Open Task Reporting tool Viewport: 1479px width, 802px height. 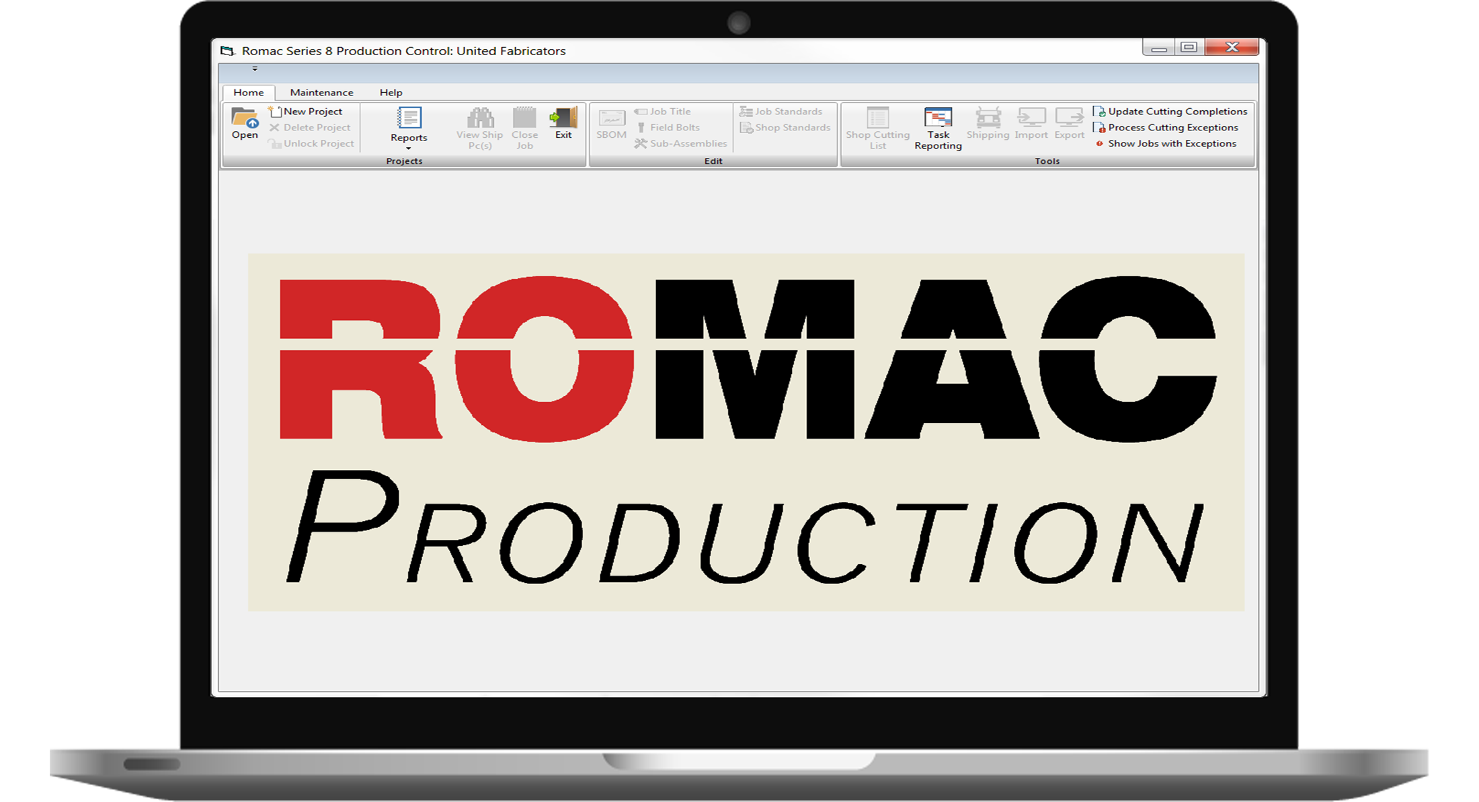tap(938, 118)
